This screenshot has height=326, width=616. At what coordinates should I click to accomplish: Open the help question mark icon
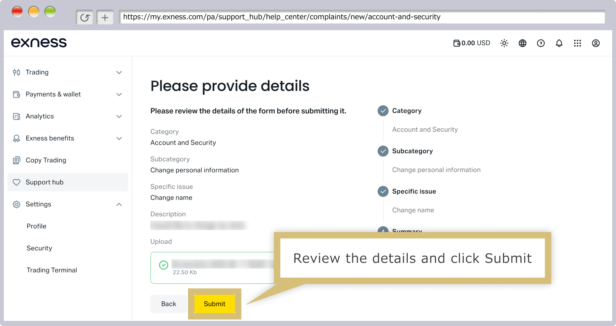click(541, 43)
